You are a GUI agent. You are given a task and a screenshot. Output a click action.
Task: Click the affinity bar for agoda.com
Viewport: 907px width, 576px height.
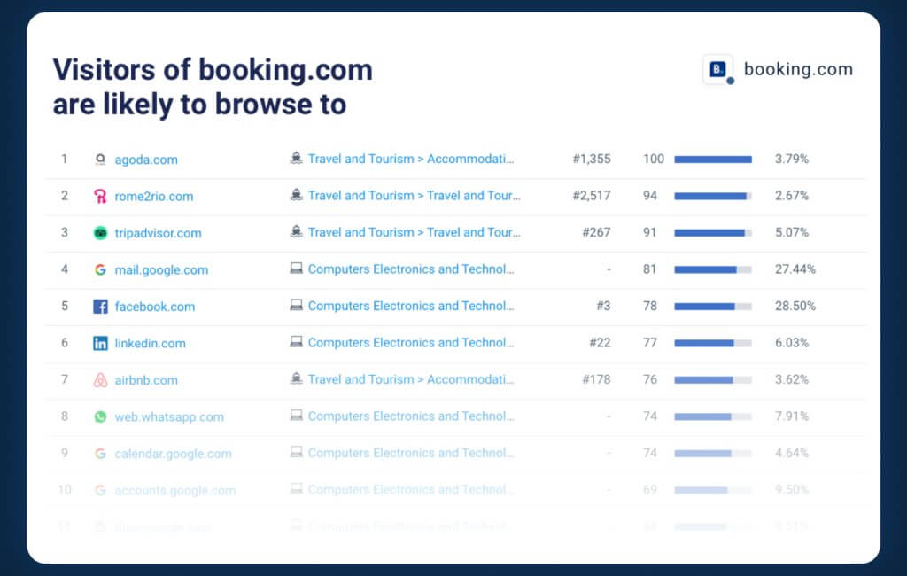(713, 160)
